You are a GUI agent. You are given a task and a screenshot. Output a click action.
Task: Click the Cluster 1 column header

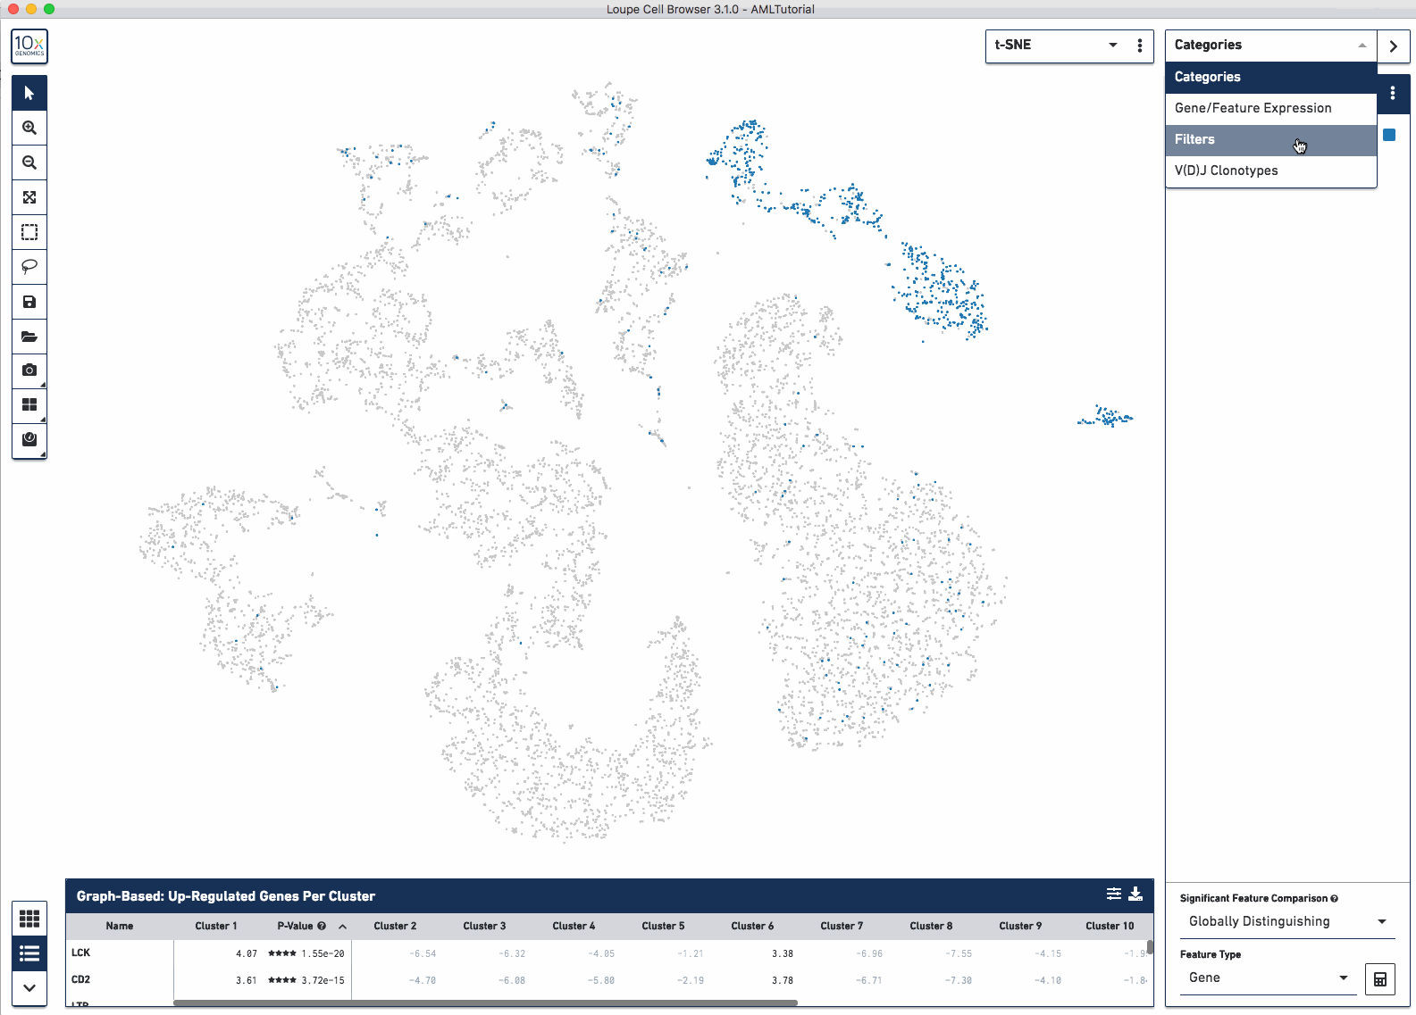point(216,927)
